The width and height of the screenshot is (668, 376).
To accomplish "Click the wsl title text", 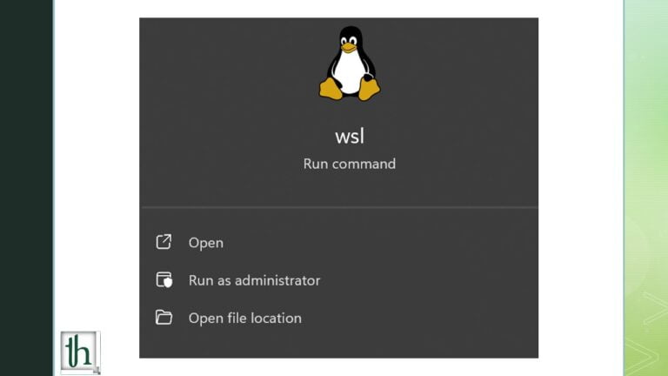I will 350,137.
